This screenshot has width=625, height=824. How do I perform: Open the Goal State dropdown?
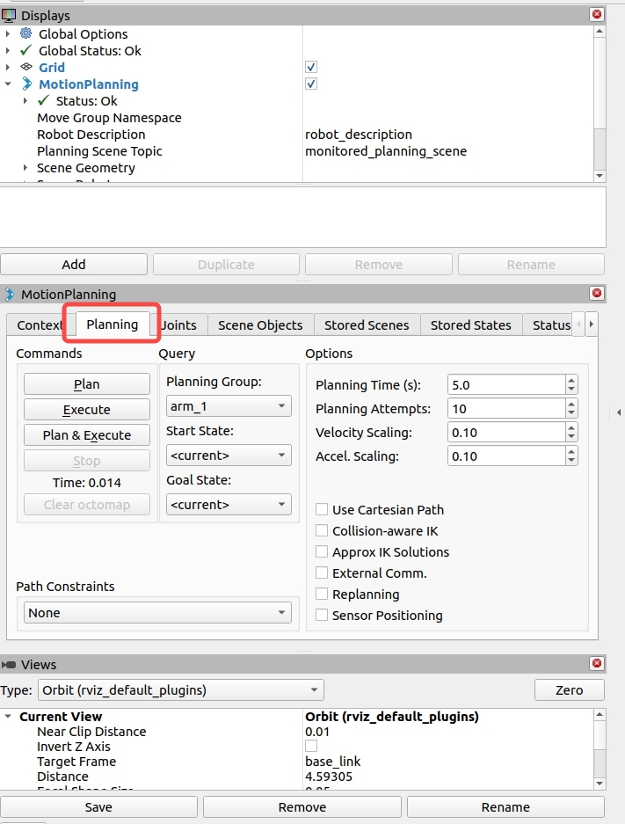(x=229, y=505)
